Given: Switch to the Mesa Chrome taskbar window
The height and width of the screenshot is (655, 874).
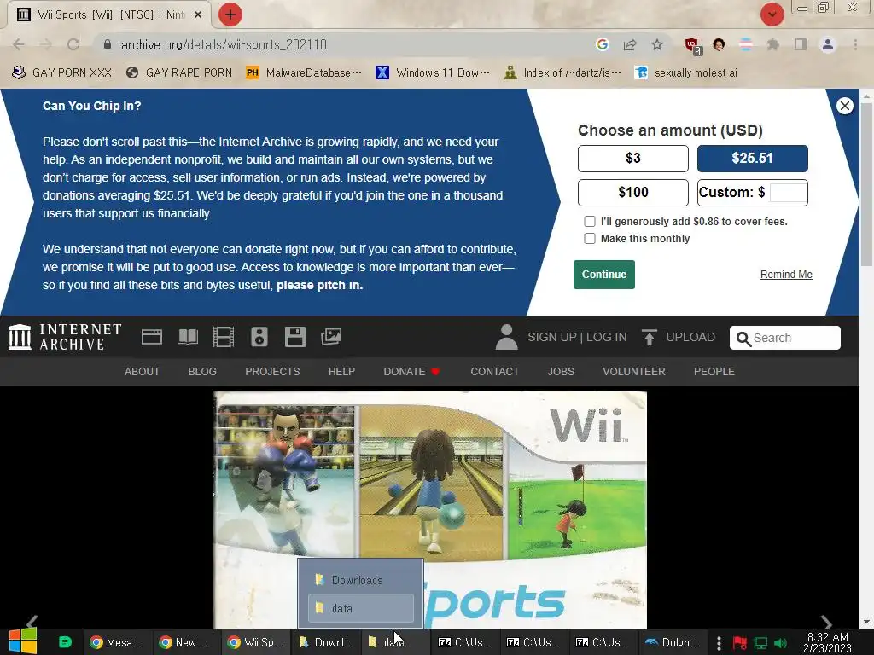Looking at the screenshot, I should [117, 642].
